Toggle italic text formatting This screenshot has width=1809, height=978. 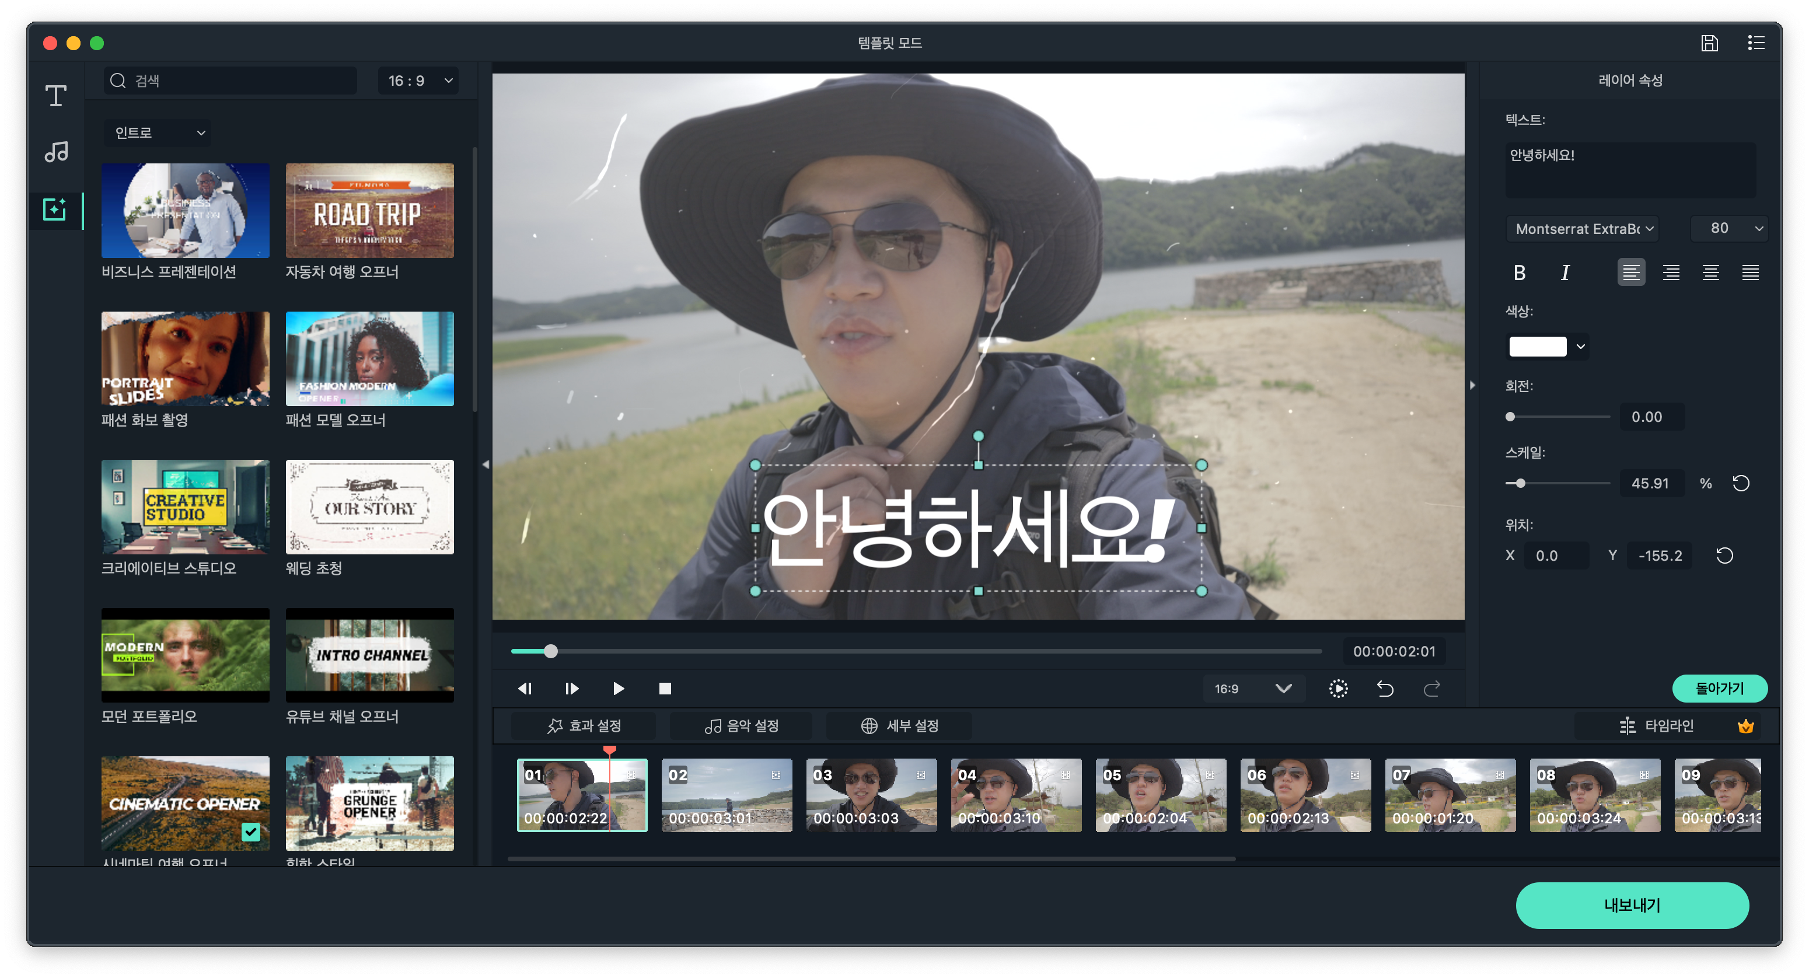[1564, 273]
